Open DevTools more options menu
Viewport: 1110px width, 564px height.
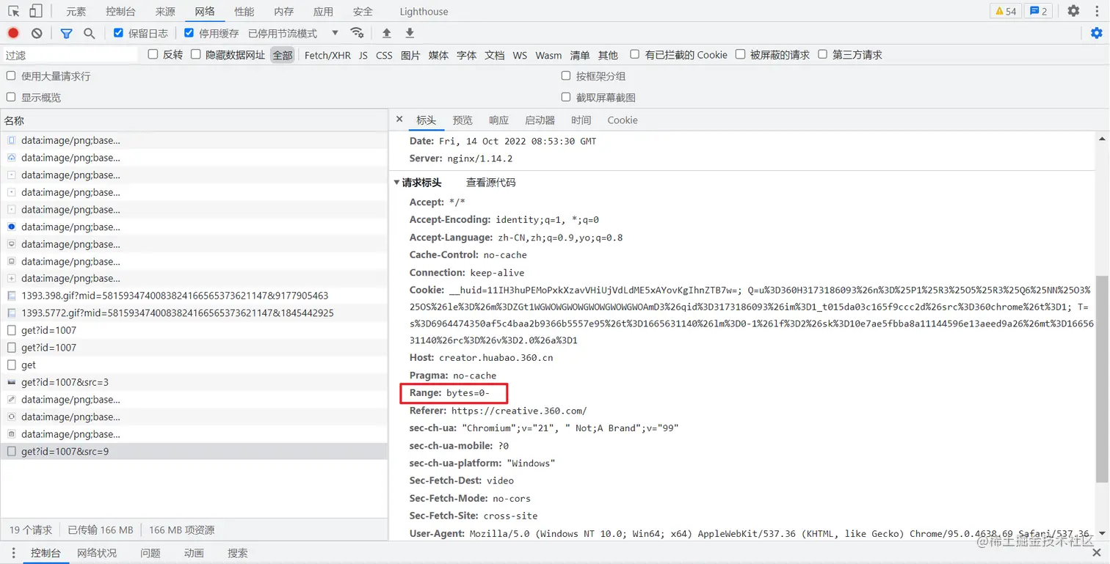point(1096,11)
